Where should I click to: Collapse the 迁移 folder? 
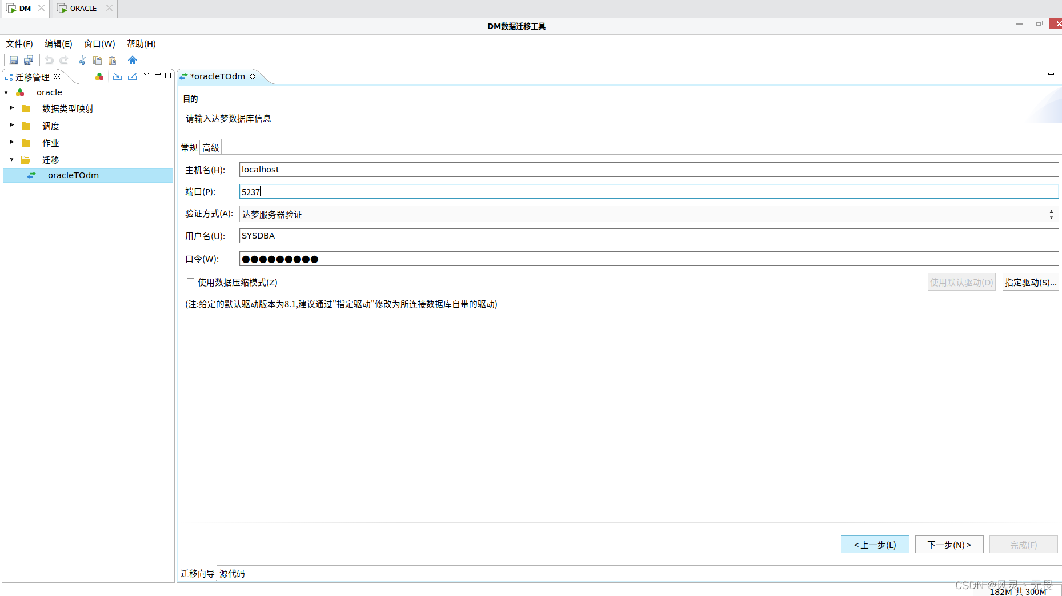pyautogui.click(x=12, y=159)
